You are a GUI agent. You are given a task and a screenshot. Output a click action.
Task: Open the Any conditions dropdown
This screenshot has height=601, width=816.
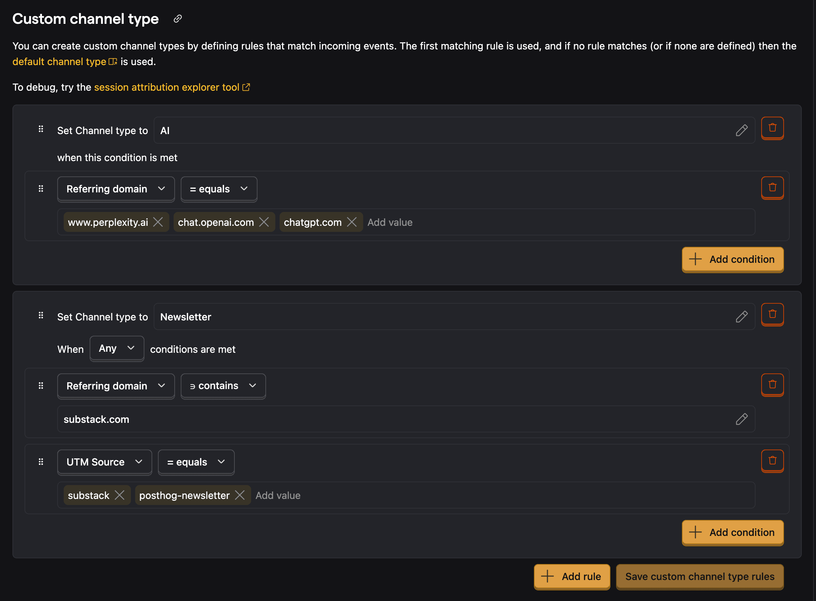[x=117, y=349]
